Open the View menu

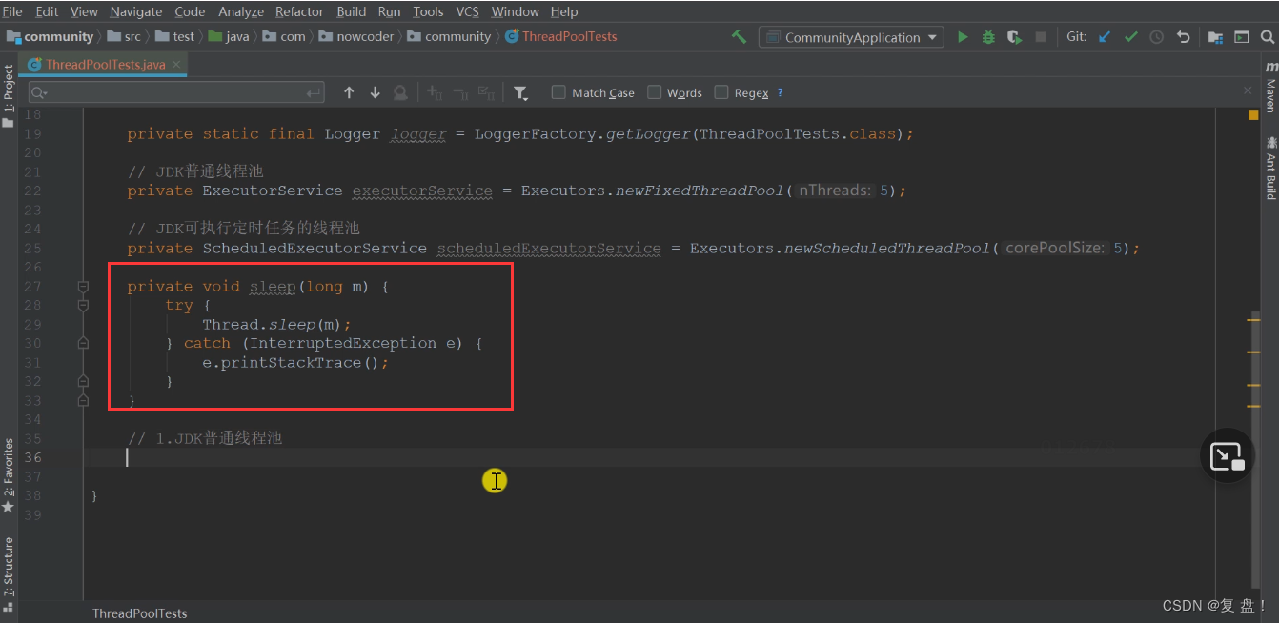pos(84,11)
